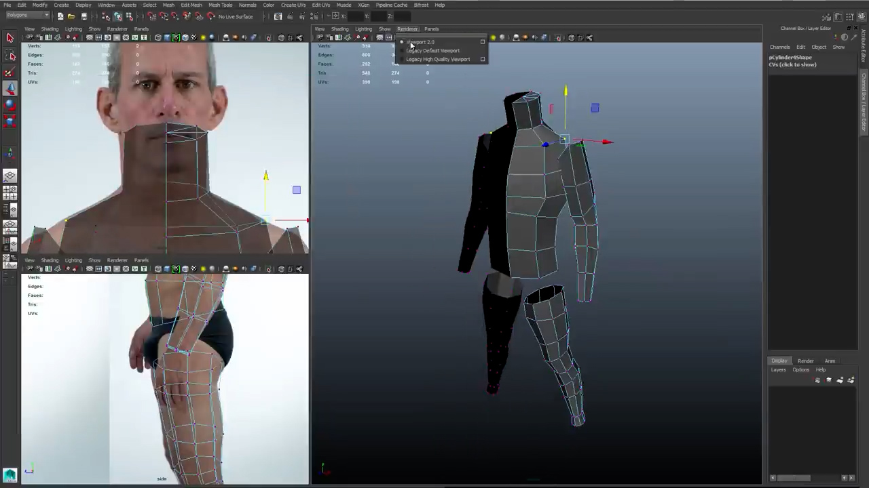Activate the Rotate tool sphere icon
This screenshot has width=869, height=488.
10,105
